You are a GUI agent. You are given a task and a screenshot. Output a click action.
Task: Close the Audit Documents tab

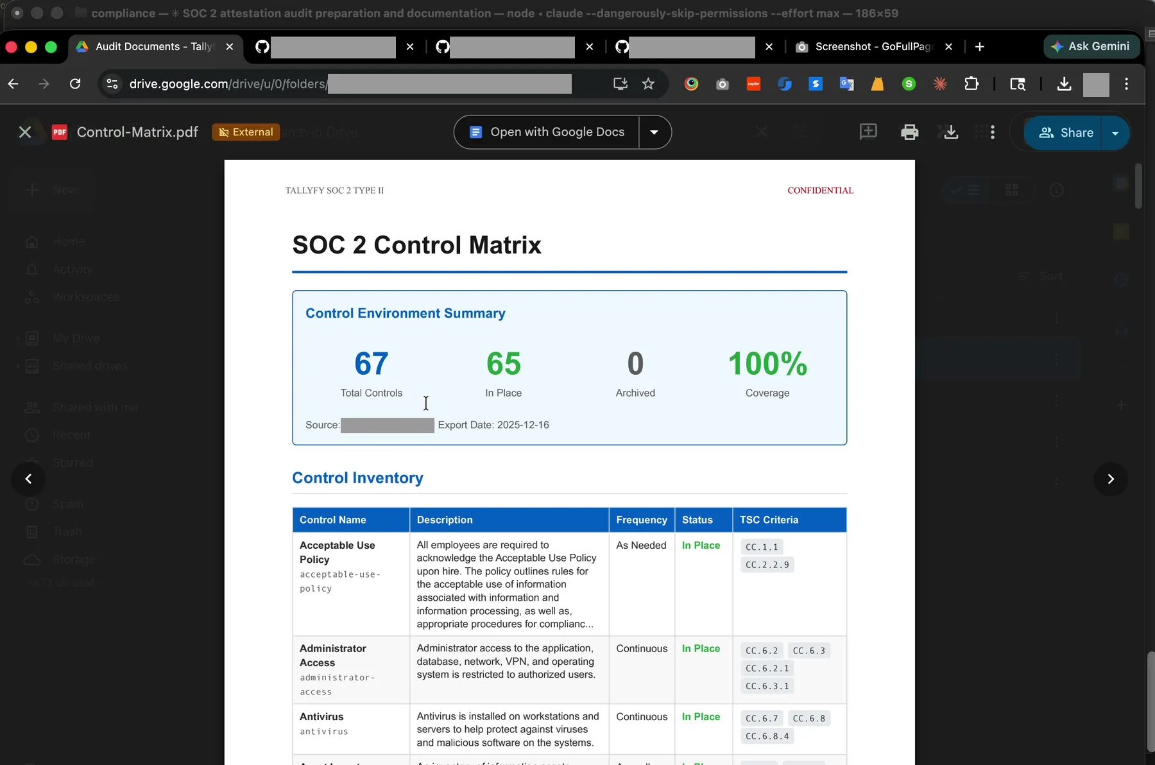click(230, 47)
